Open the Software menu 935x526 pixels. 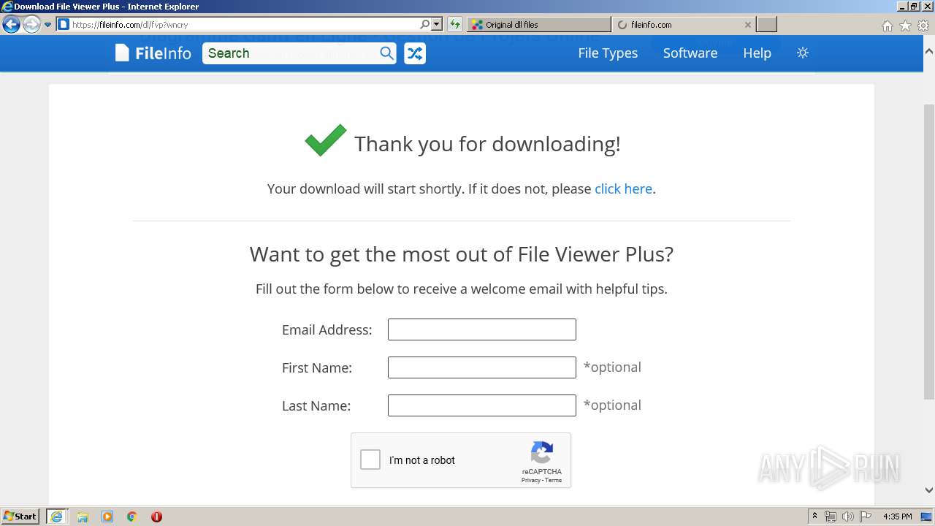coord(690,53)
